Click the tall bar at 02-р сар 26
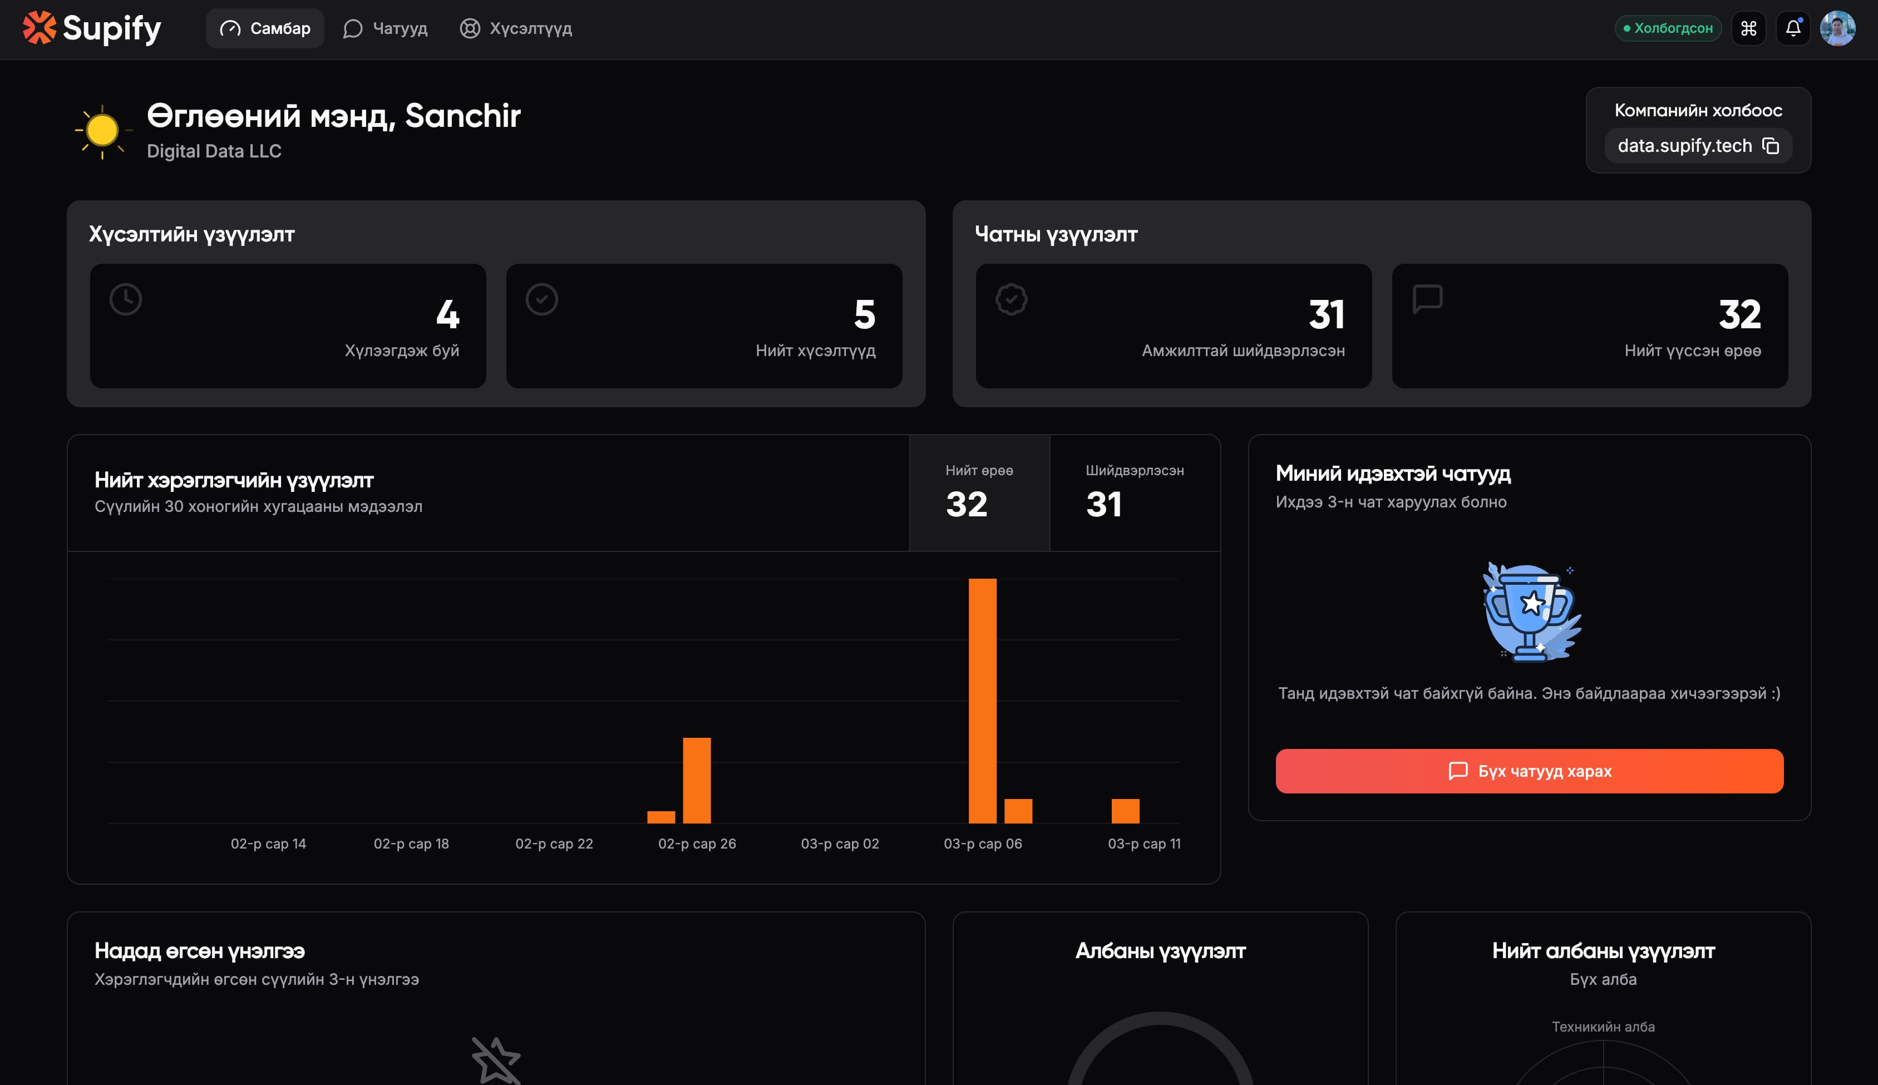 697,780
